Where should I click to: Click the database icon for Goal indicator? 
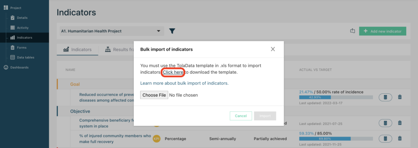pyautogui.click(x=385, y=97)
